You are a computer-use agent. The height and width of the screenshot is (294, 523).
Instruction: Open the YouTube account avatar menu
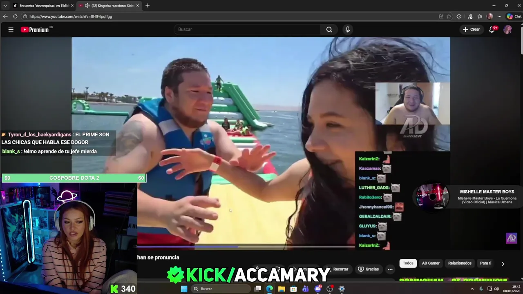pyautogui.click(x=507, y=29)
